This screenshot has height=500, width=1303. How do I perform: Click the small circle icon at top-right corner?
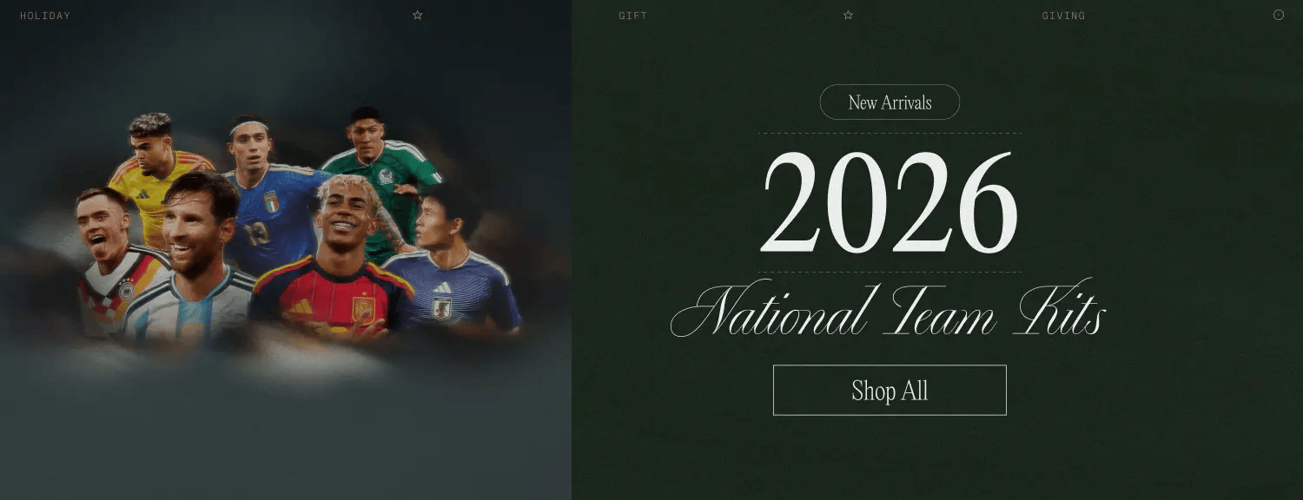pos(1279,15)
